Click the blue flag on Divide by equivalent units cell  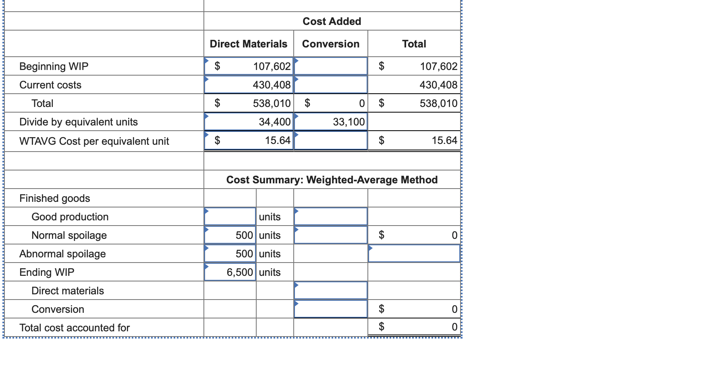click(x=207, y=115)
